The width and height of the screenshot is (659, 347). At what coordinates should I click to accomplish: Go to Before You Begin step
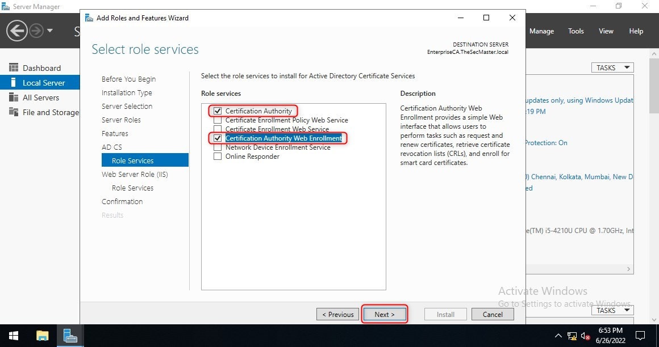[x=128, y=79]
